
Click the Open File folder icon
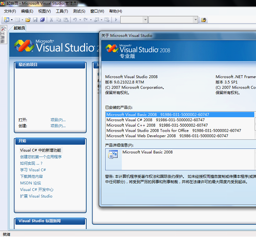[x=28, y=20]
